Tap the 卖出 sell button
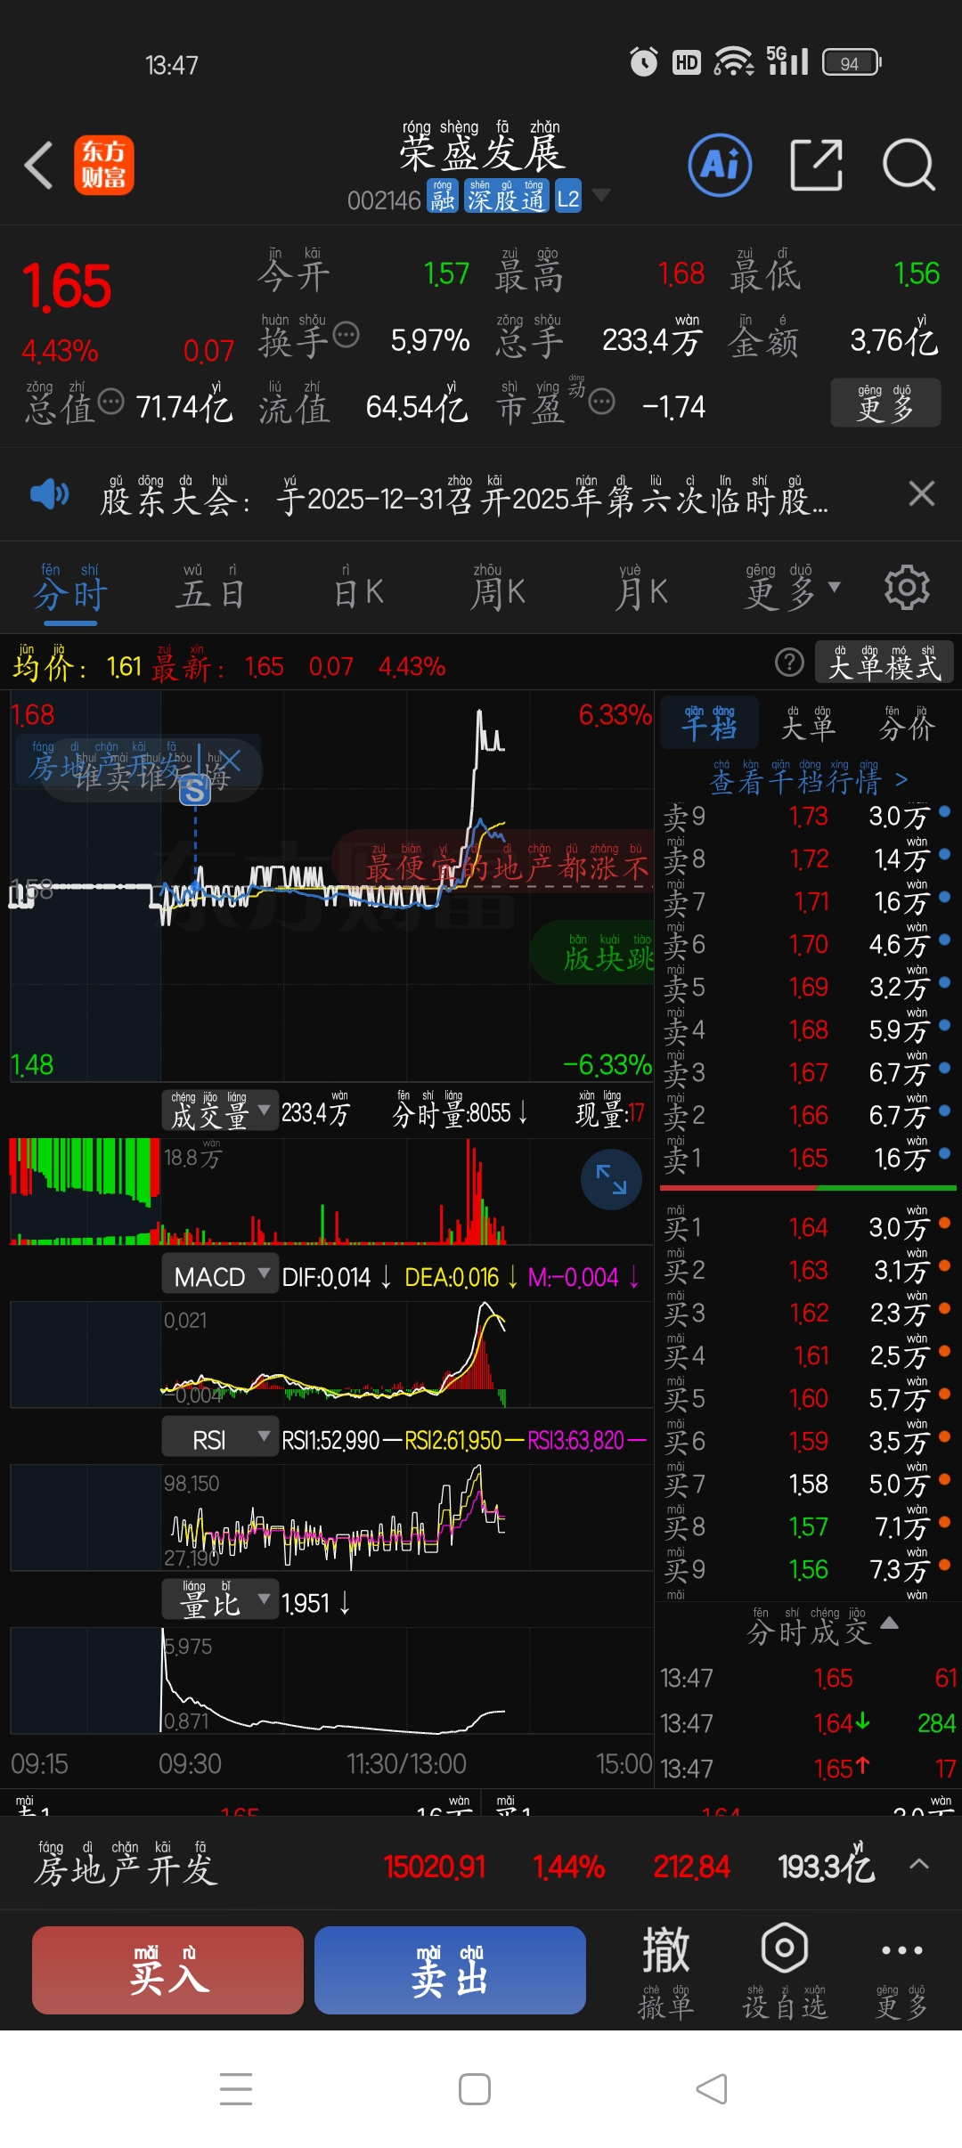The height and width of the screenshot is (2148, 962). coord(450,1970)
